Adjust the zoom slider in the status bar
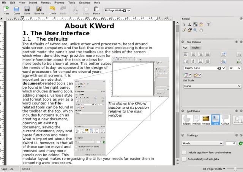 (x=235, y=169)
